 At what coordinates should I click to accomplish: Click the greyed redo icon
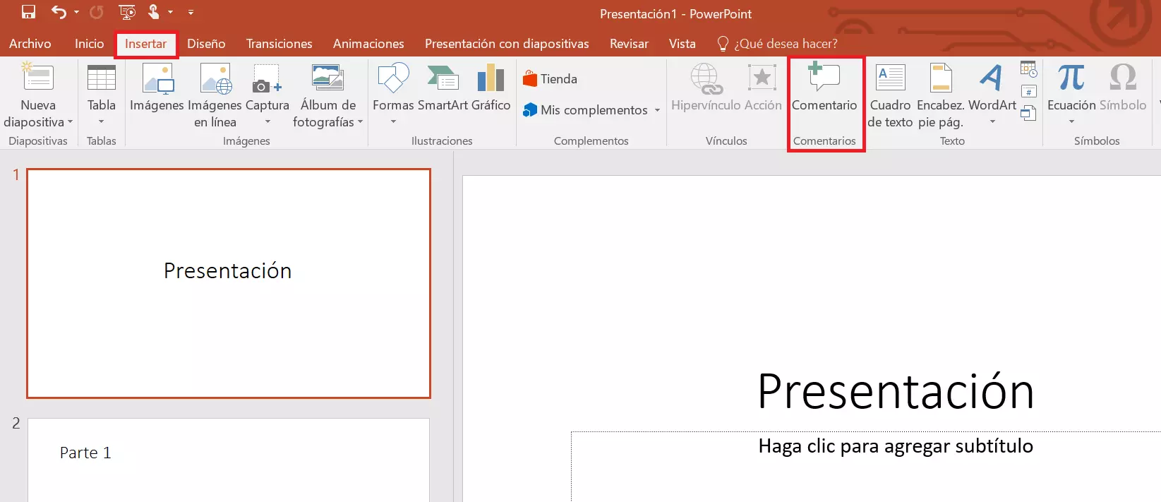pos(97,12)
